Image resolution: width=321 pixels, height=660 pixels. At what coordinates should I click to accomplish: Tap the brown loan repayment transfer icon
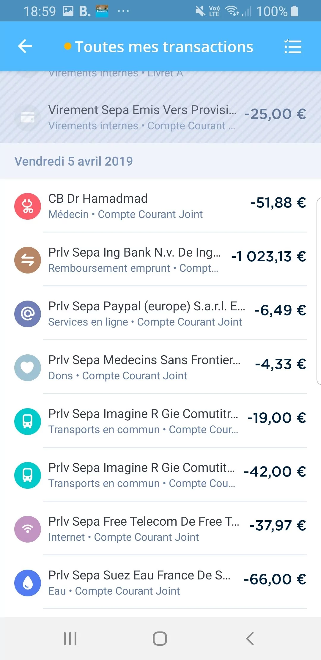pos(28,260)
